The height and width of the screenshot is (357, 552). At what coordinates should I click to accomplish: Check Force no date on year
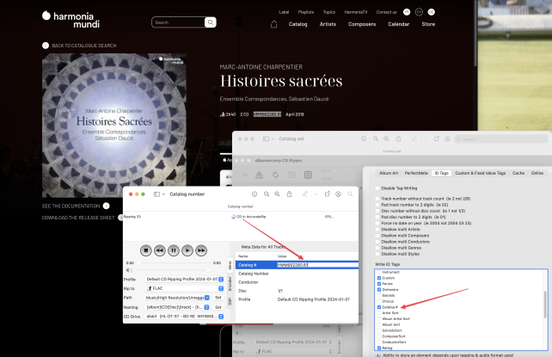(x=377, y=223)
